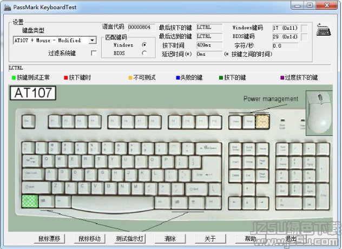Click the 关于 button

211,239
